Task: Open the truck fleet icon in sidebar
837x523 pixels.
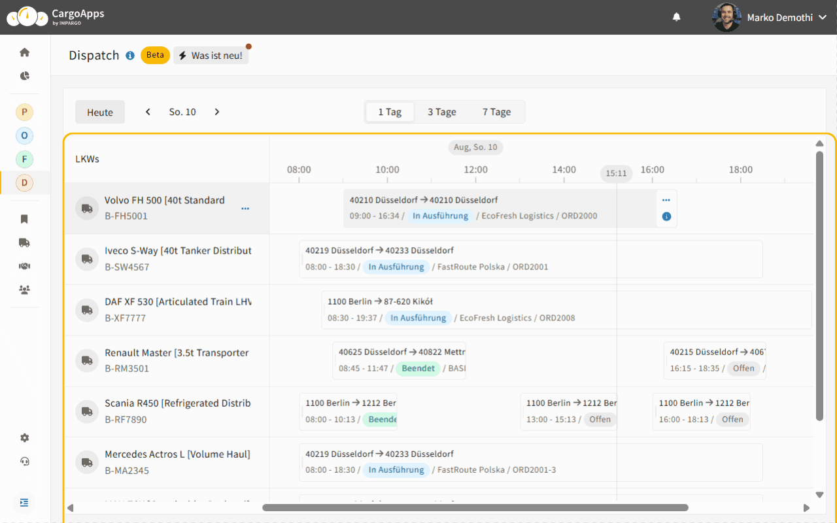Action: pyautogui.click(x=25, y=243)
